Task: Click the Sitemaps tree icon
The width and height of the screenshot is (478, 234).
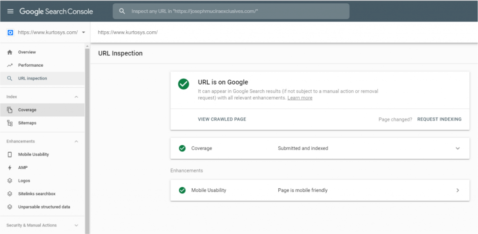Action: pyautogui.click(x=10, y=123)
